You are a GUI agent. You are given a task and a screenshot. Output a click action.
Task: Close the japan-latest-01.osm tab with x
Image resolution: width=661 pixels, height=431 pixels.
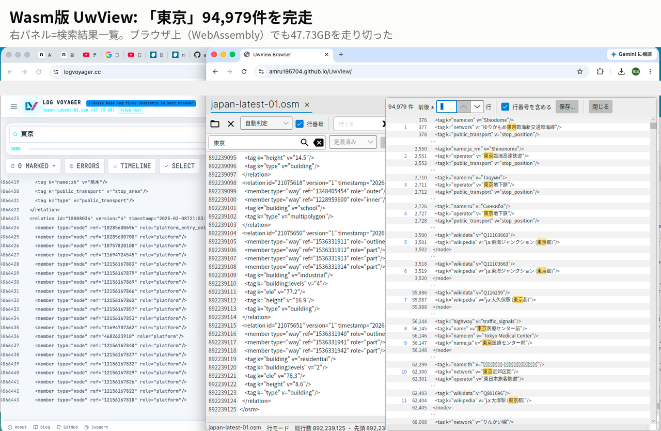click(307, 104)
